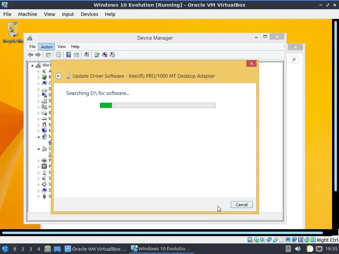Screen dimensions: 339x254
Task: Expand the printer device category in tree
Action: (38, 161)
